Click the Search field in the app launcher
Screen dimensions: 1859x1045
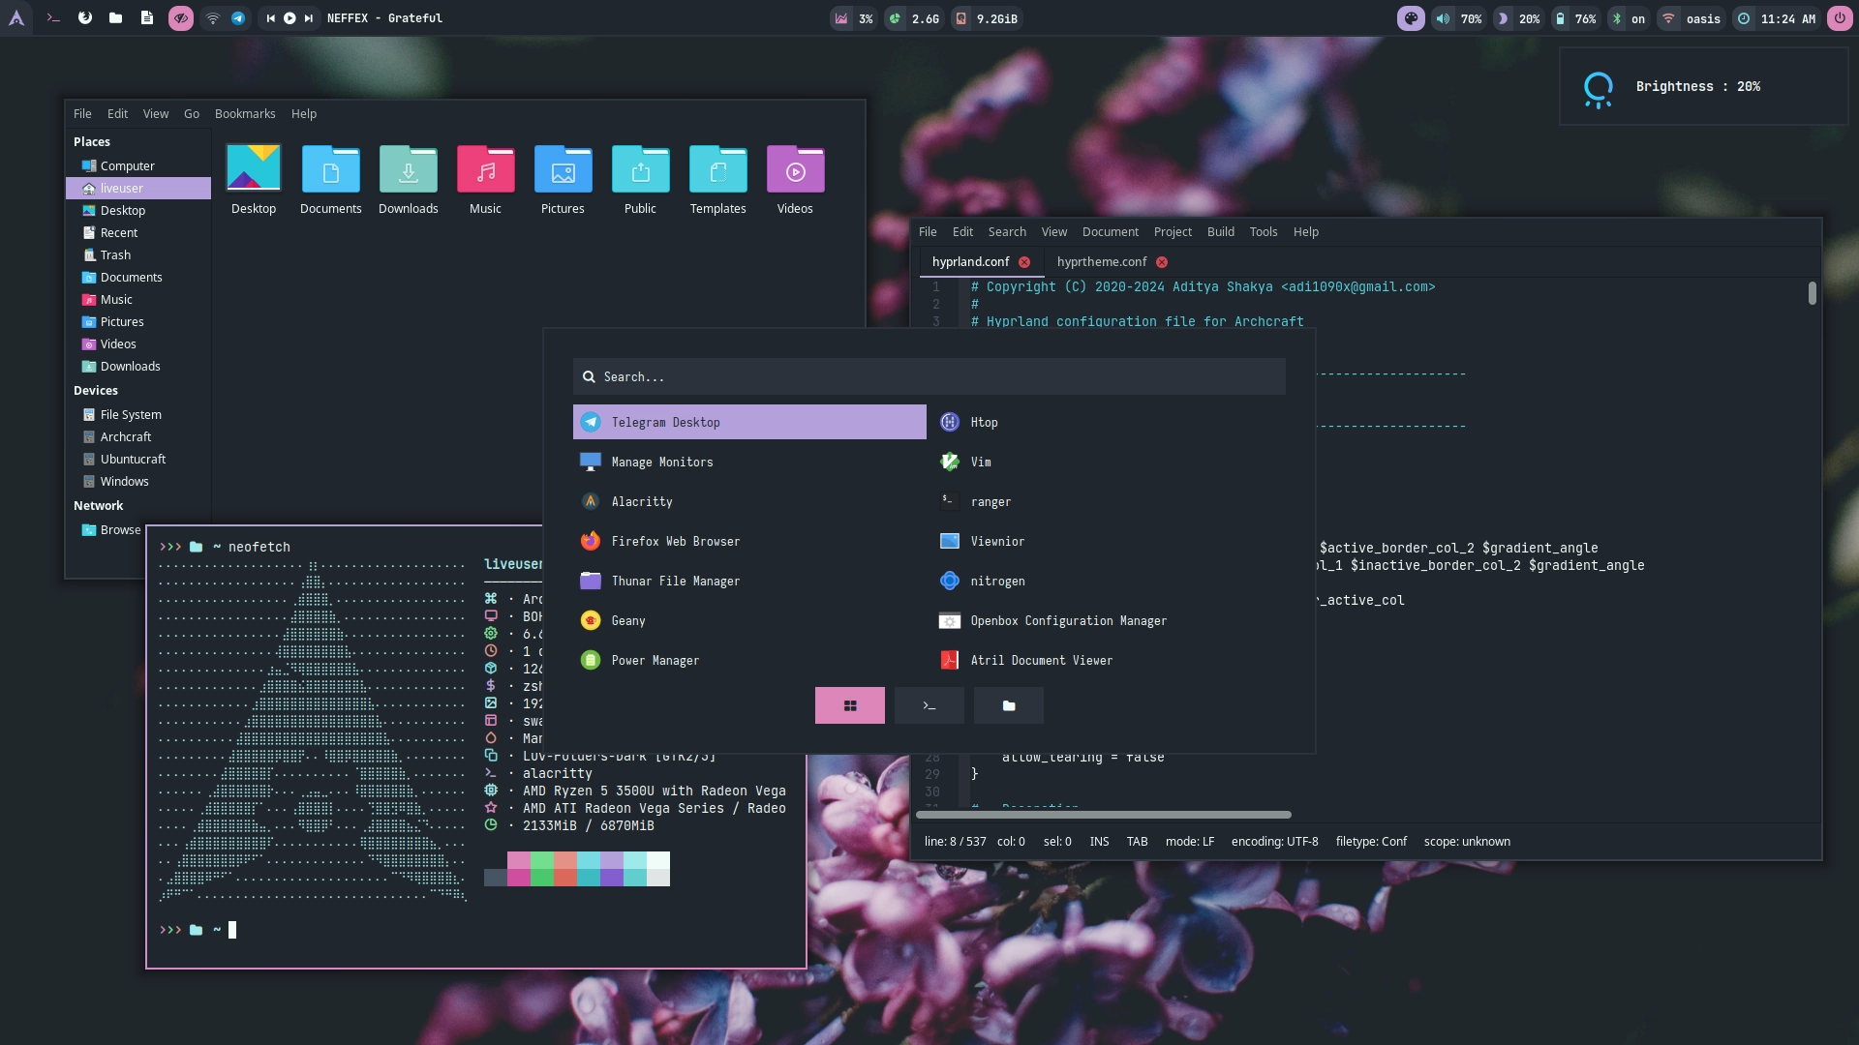[929, 376]
